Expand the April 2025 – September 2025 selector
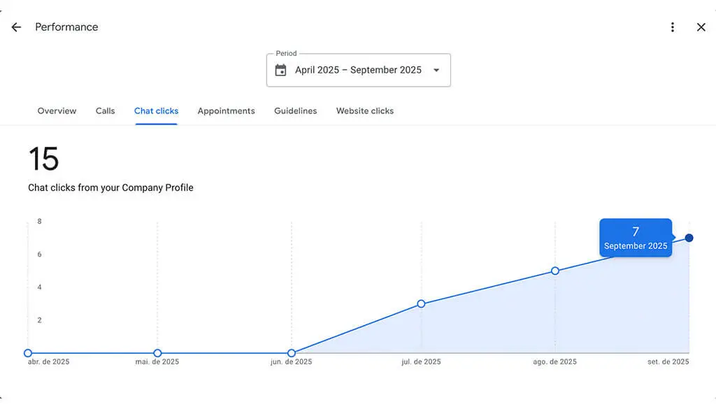716x409 pixels. point(358,70)
